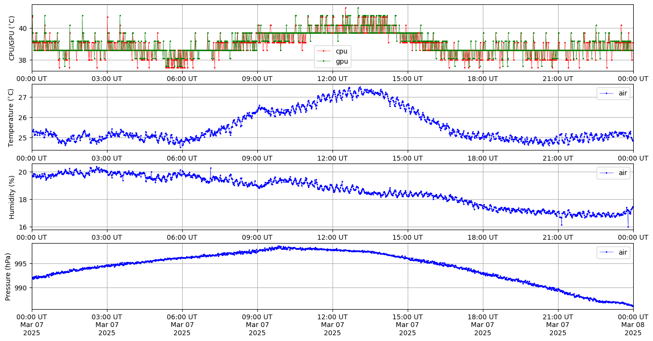The width and height of the screenshot is (653, 341).
Task: Click the Pressure (hPa) y-axis label
Action: point(8,276)
